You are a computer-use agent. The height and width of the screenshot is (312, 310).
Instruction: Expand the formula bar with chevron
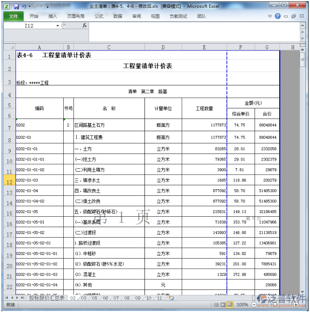click(302, 25)
